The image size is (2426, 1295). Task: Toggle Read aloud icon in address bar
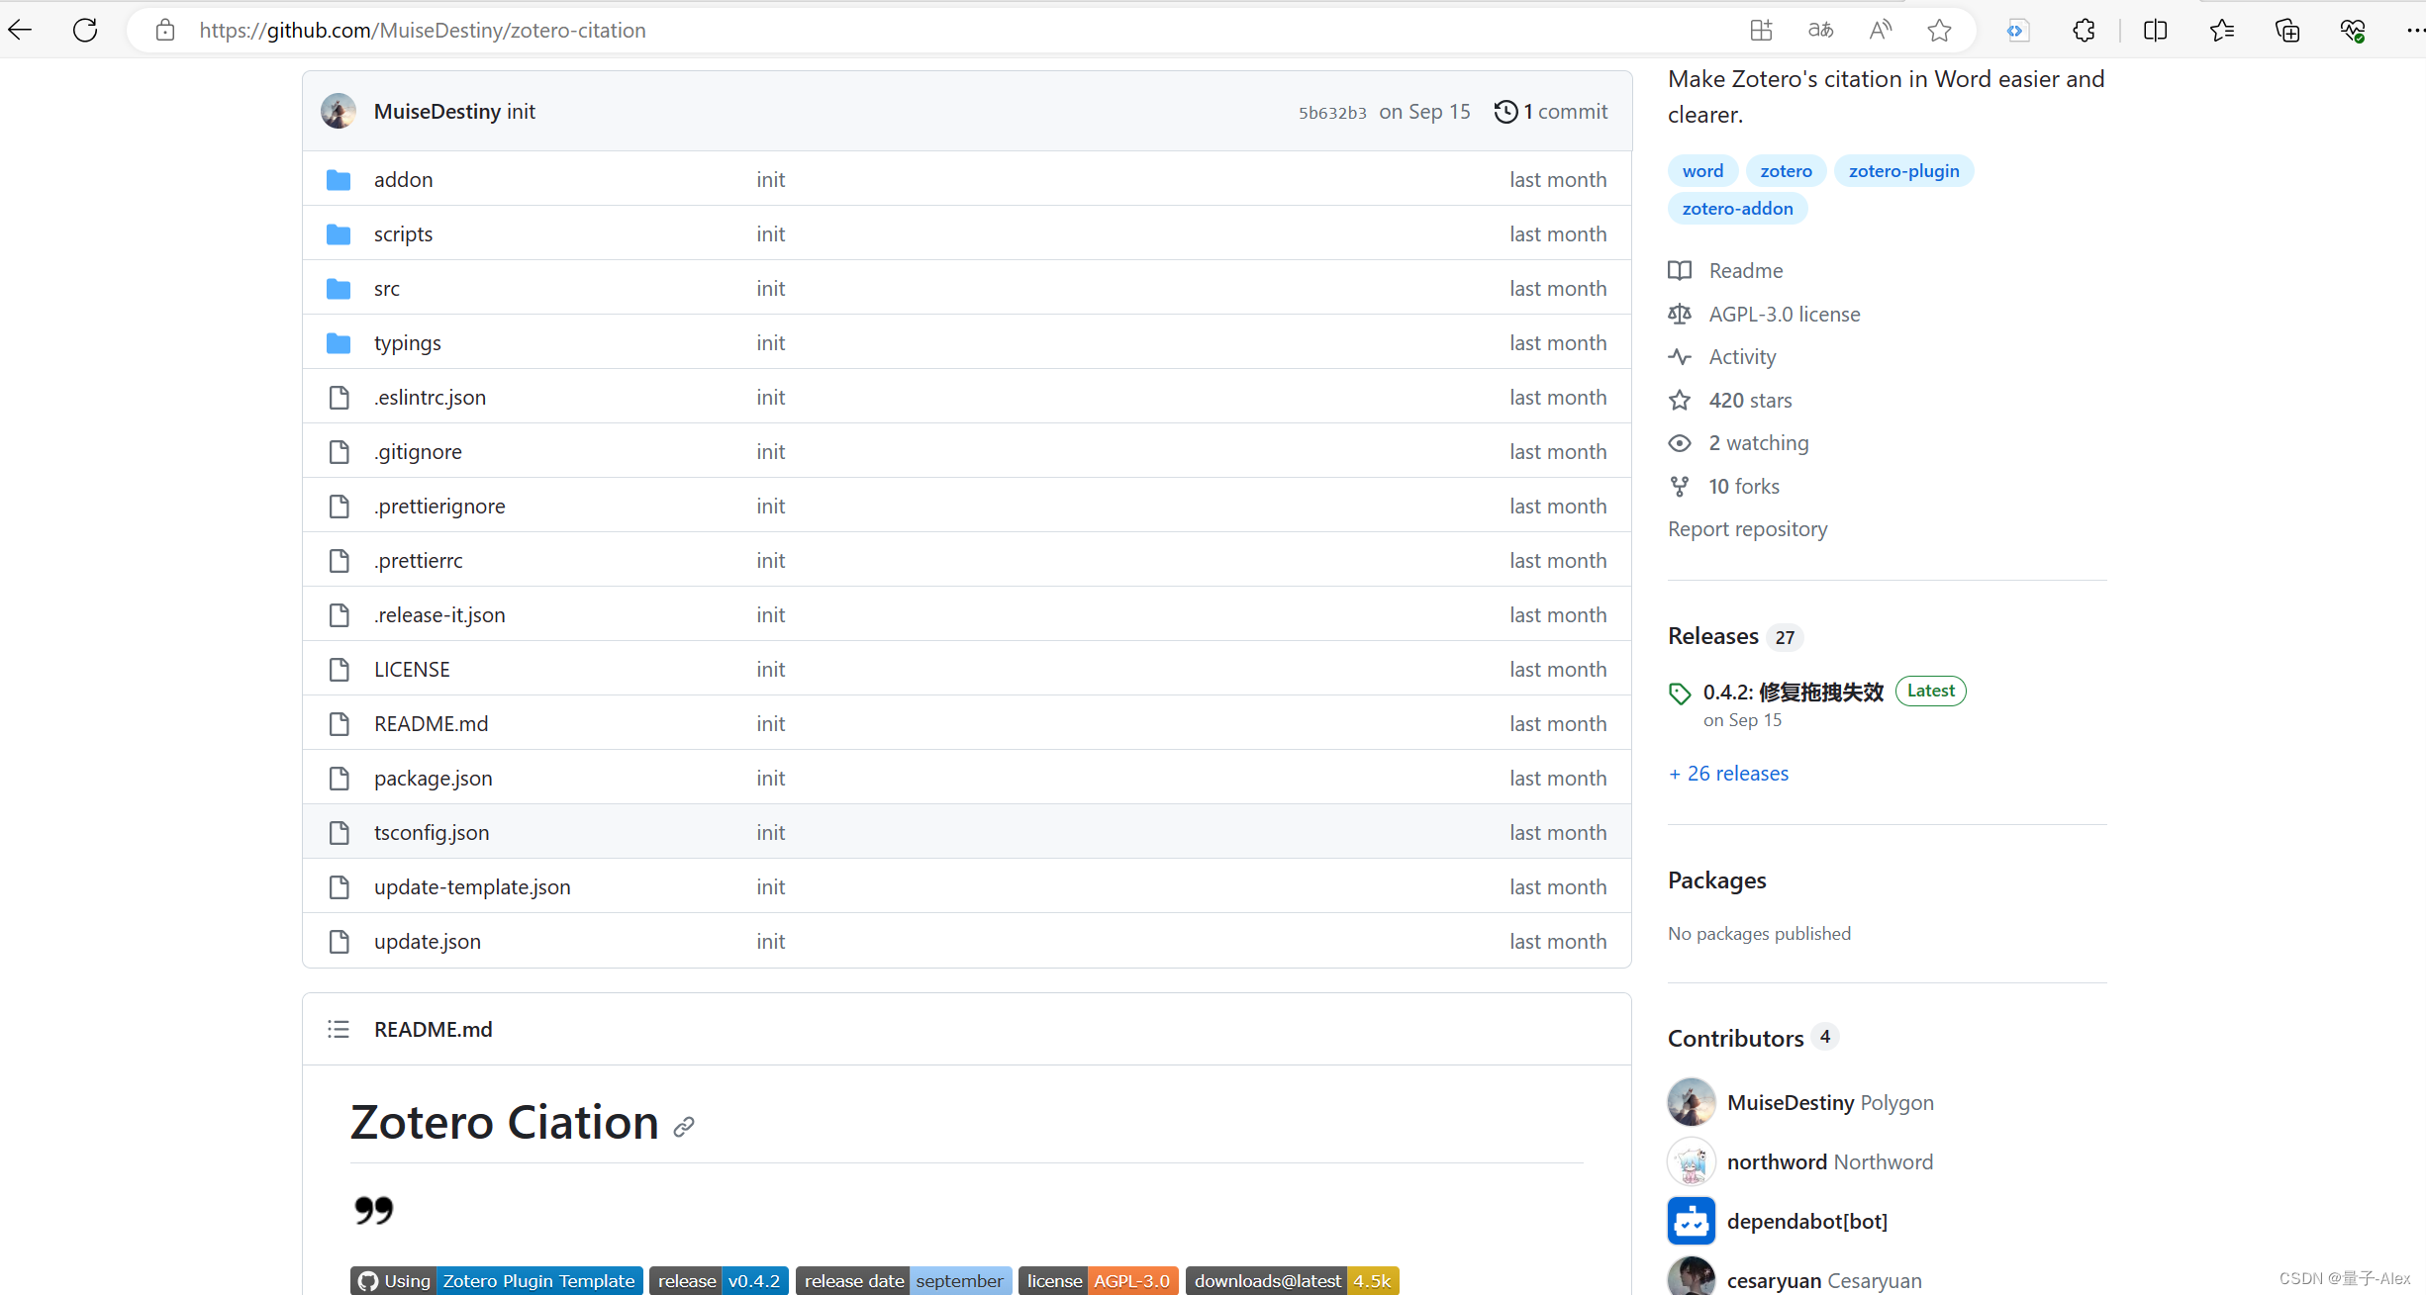(x=1880, y=30)
